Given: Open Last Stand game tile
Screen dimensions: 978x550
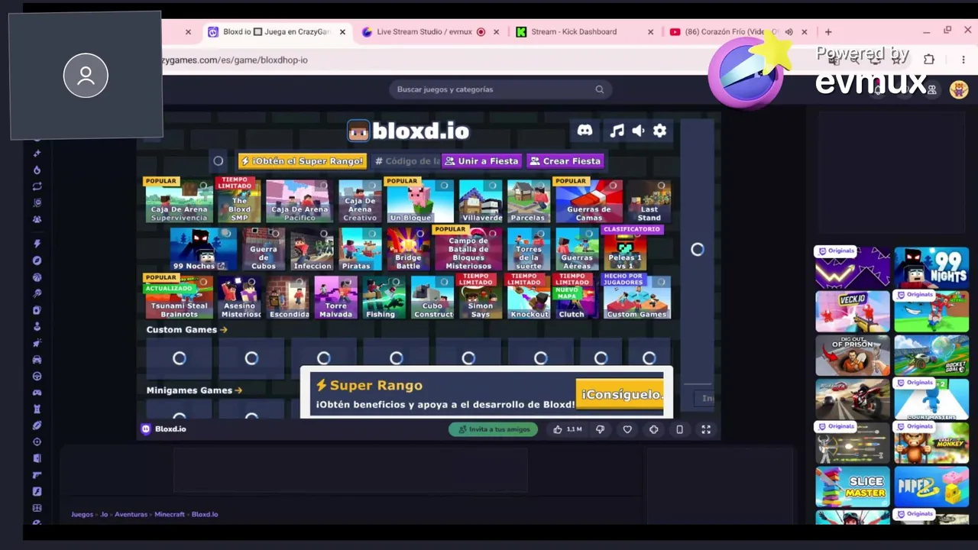Looking at the screenshot, I should point(649,201).
